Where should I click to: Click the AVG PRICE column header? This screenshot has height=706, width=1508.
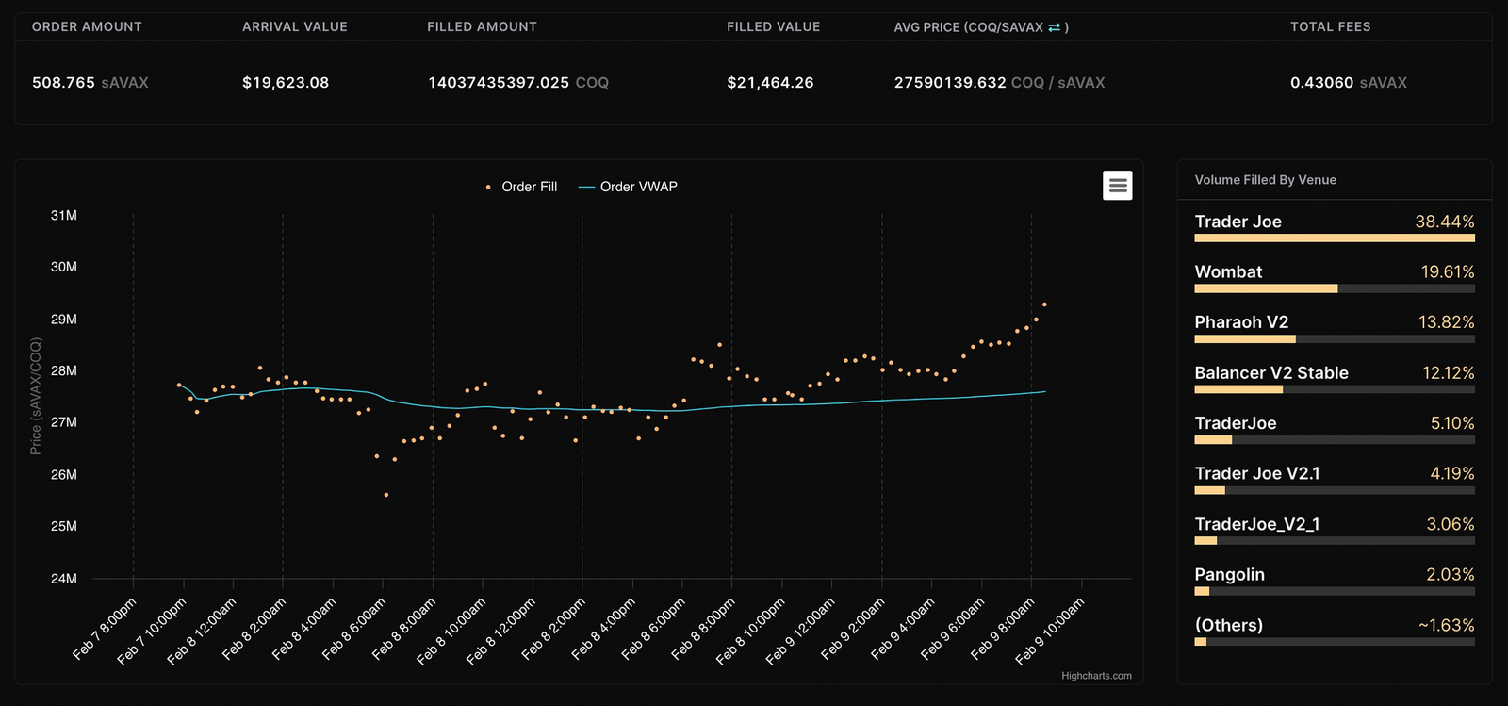click(x=981, y=27)
